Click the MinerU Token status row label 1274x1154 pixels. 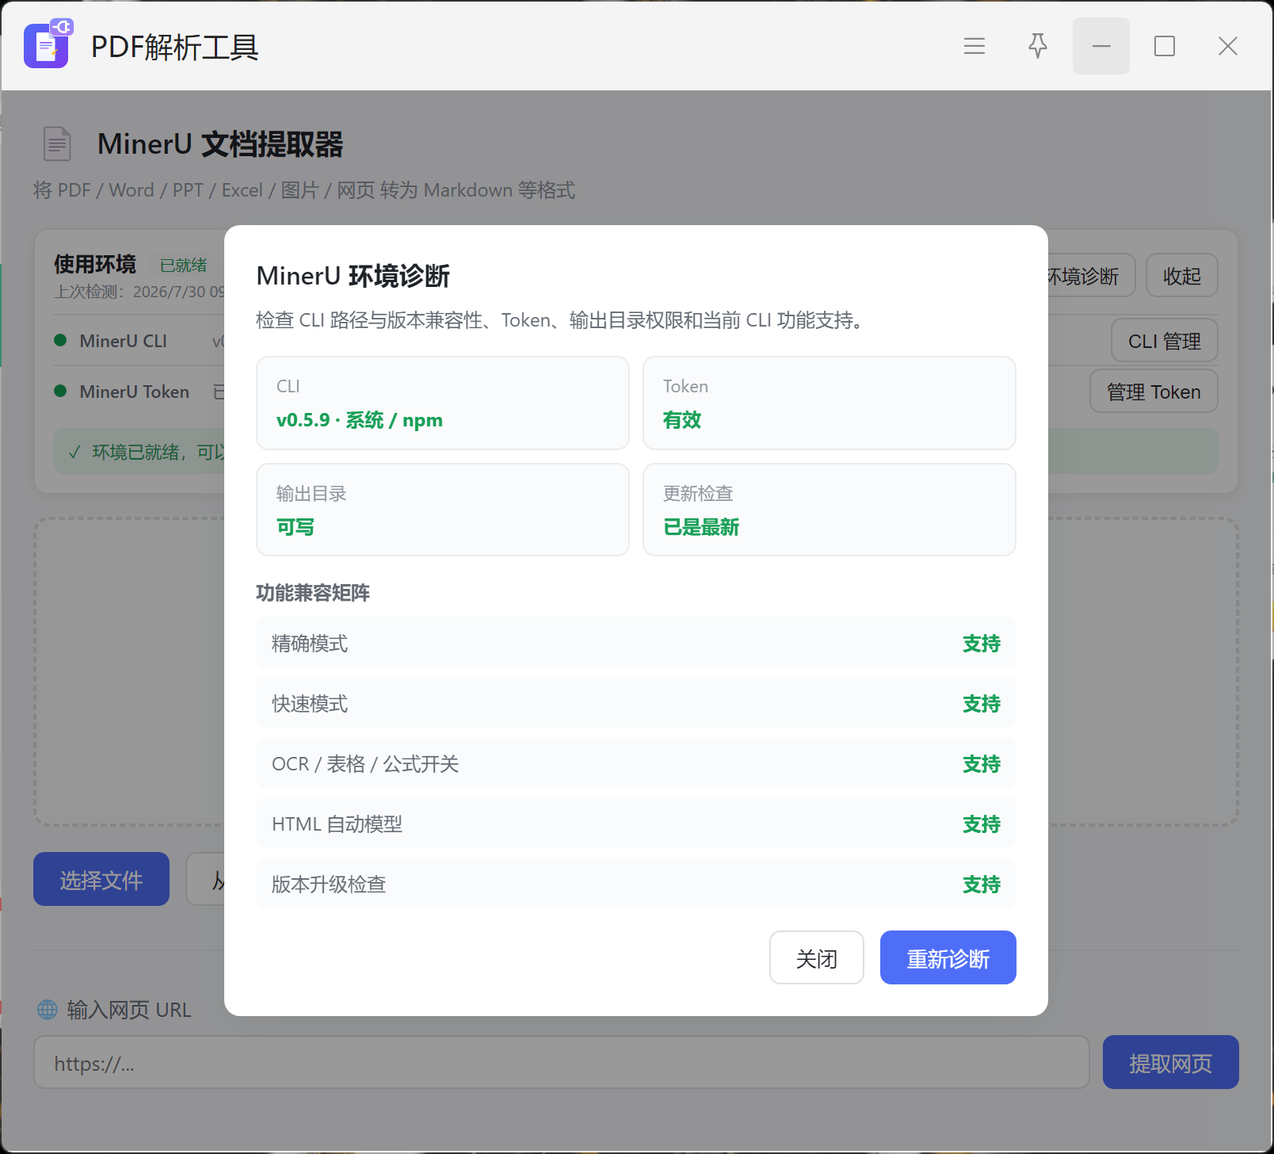(x=134, y=392)
